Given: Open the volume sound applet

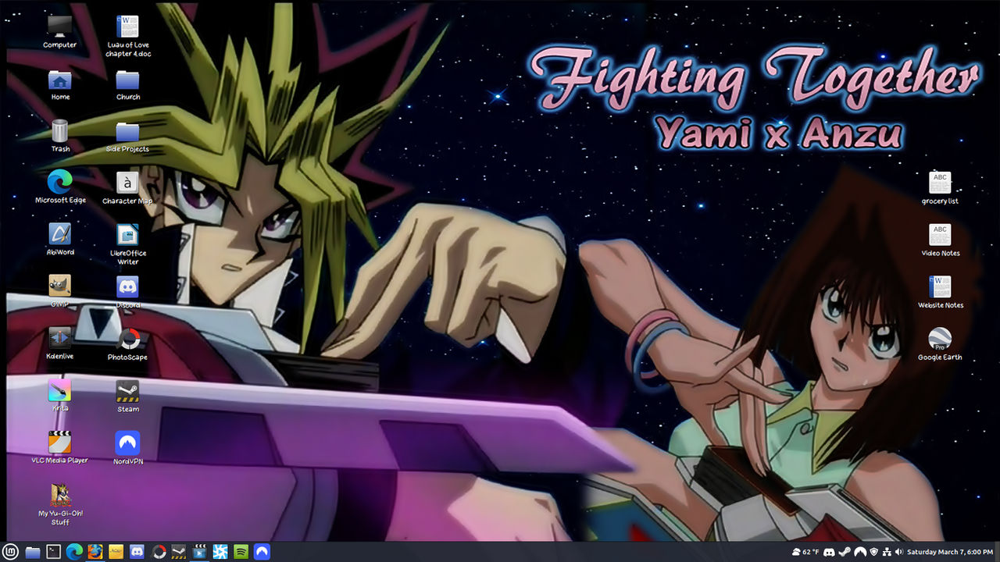Looking at the screenshot, I should click(x=899, y=552).
